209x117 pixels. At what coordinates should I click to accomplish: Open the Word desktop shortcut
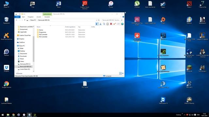point(59,5)
